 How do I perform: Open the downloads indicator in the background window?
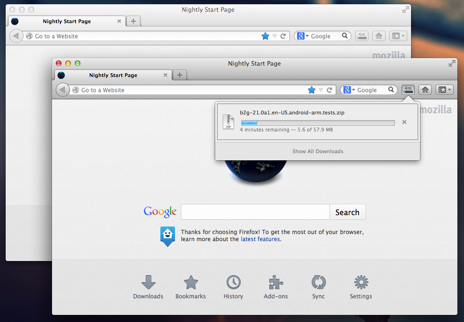[362, 36]
